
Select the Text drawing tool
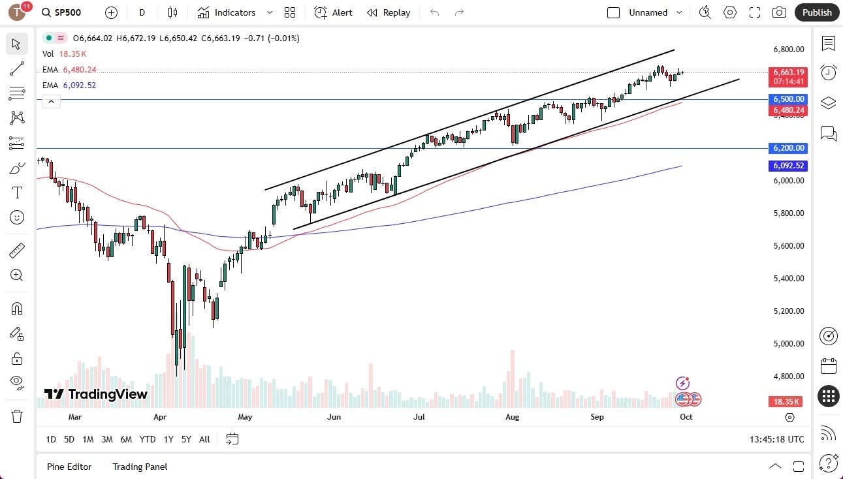(16, 192)
